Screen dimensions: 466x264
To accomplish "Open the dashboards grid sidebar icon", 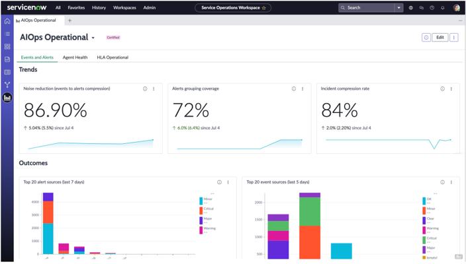I will [x=7, y=46].
